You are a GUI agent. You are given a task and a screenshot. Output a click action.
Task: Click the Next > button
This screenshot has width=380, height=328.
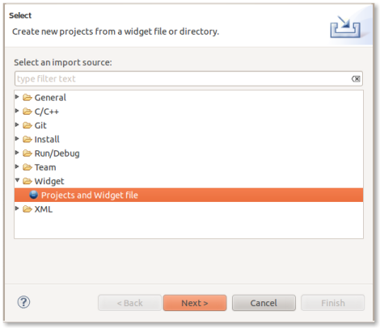pyautogui.click(x=195, y=303)
